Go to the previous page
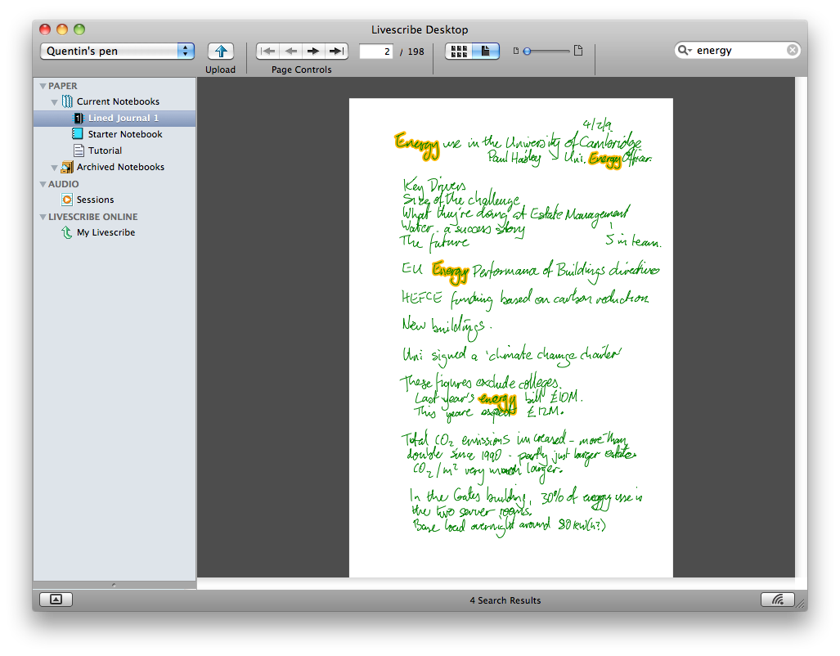Viewport: 840px width, 656px height. [290, 51]
